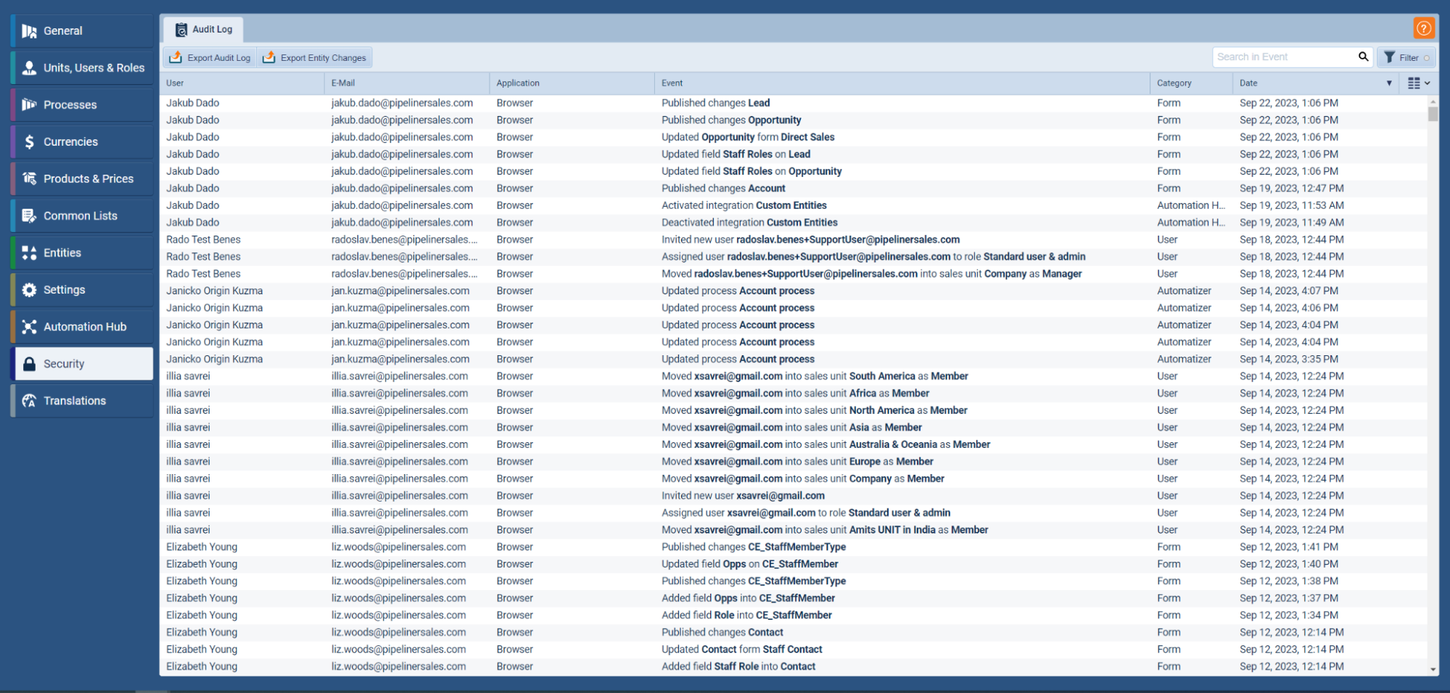This screenshot has width=1450, height=693.
Task: Open Security menu item
Action: [x=82, y=364]
